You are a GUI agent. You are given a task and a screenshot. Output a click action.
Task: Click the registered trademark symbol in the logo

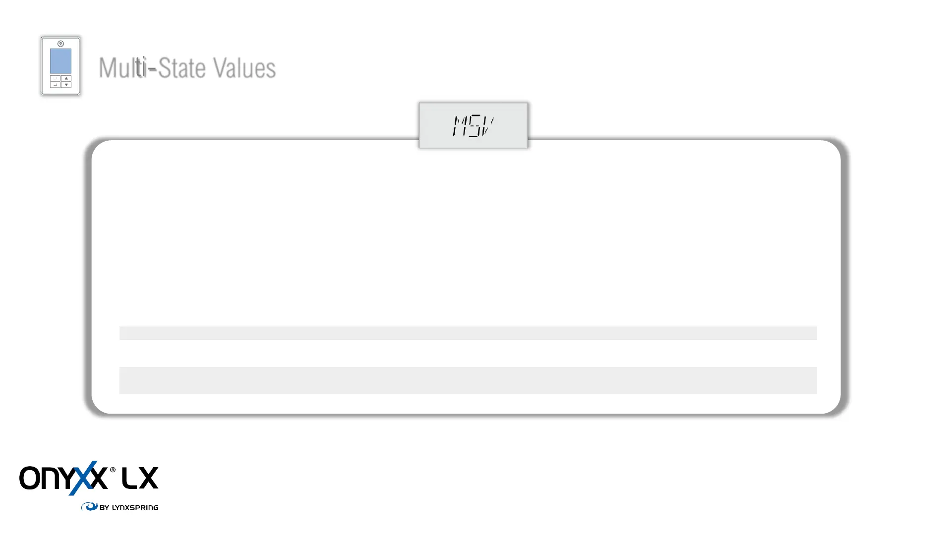(x=113, y=470)
